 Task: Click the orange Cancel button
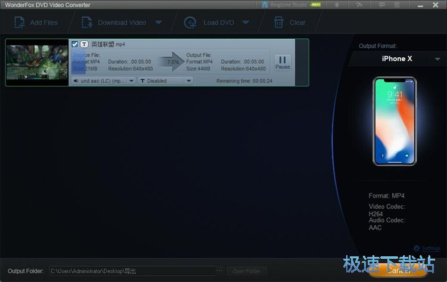tap(399, 270)
